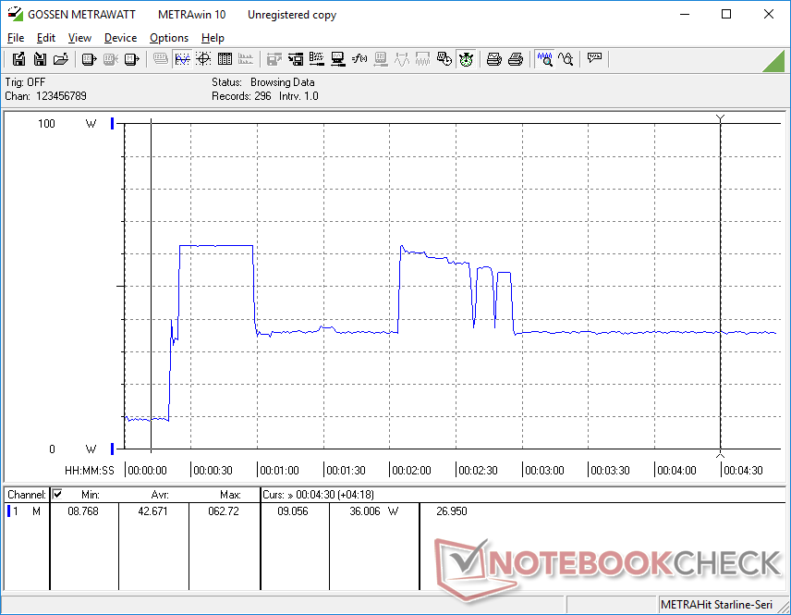Screen dimensions: 791x615
Task: Open the f(x) math function tool
Action: click(x=359, y=59)
